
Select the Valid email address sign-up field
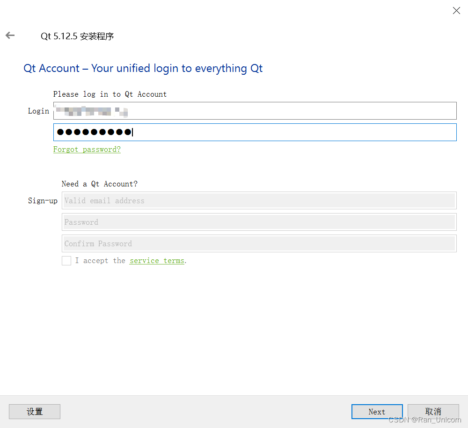point(259,200)
